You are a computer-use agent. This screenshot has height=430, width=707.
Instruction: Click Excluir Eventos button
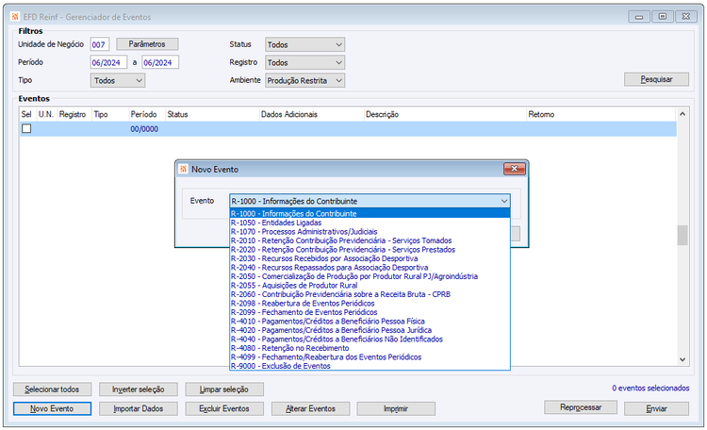point(224,409)
